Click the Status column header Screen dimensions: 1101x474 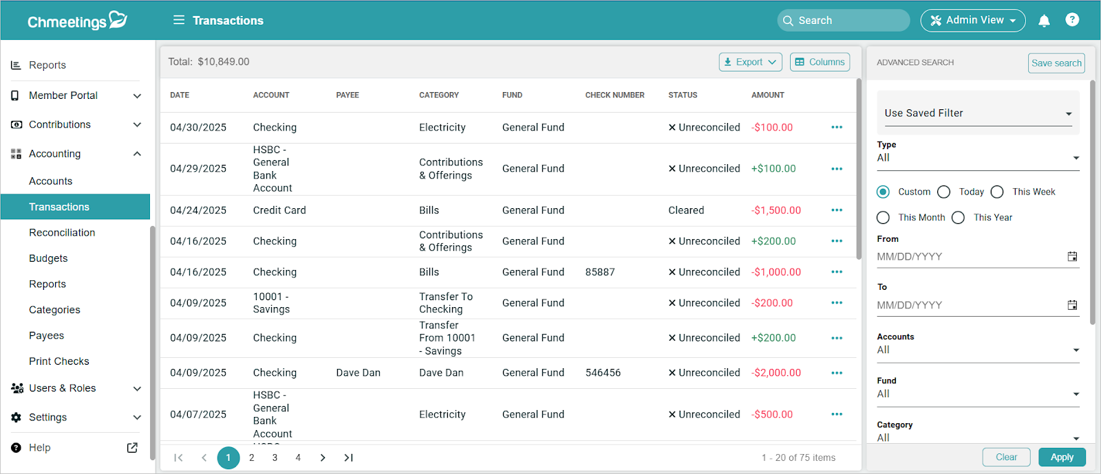coord(683,95)
